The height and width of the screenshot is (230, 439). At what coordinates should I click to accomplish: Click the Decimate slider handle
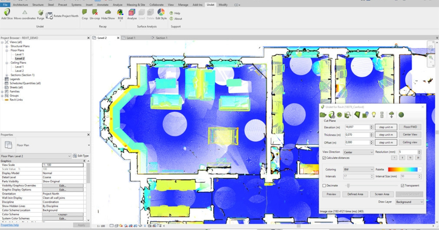click(349, 186)
